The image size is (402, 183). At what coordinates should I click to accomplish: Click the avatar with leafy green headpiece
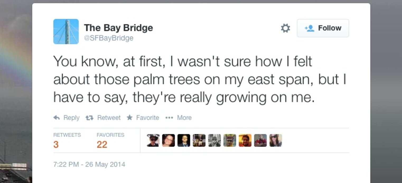pos(230,140)
